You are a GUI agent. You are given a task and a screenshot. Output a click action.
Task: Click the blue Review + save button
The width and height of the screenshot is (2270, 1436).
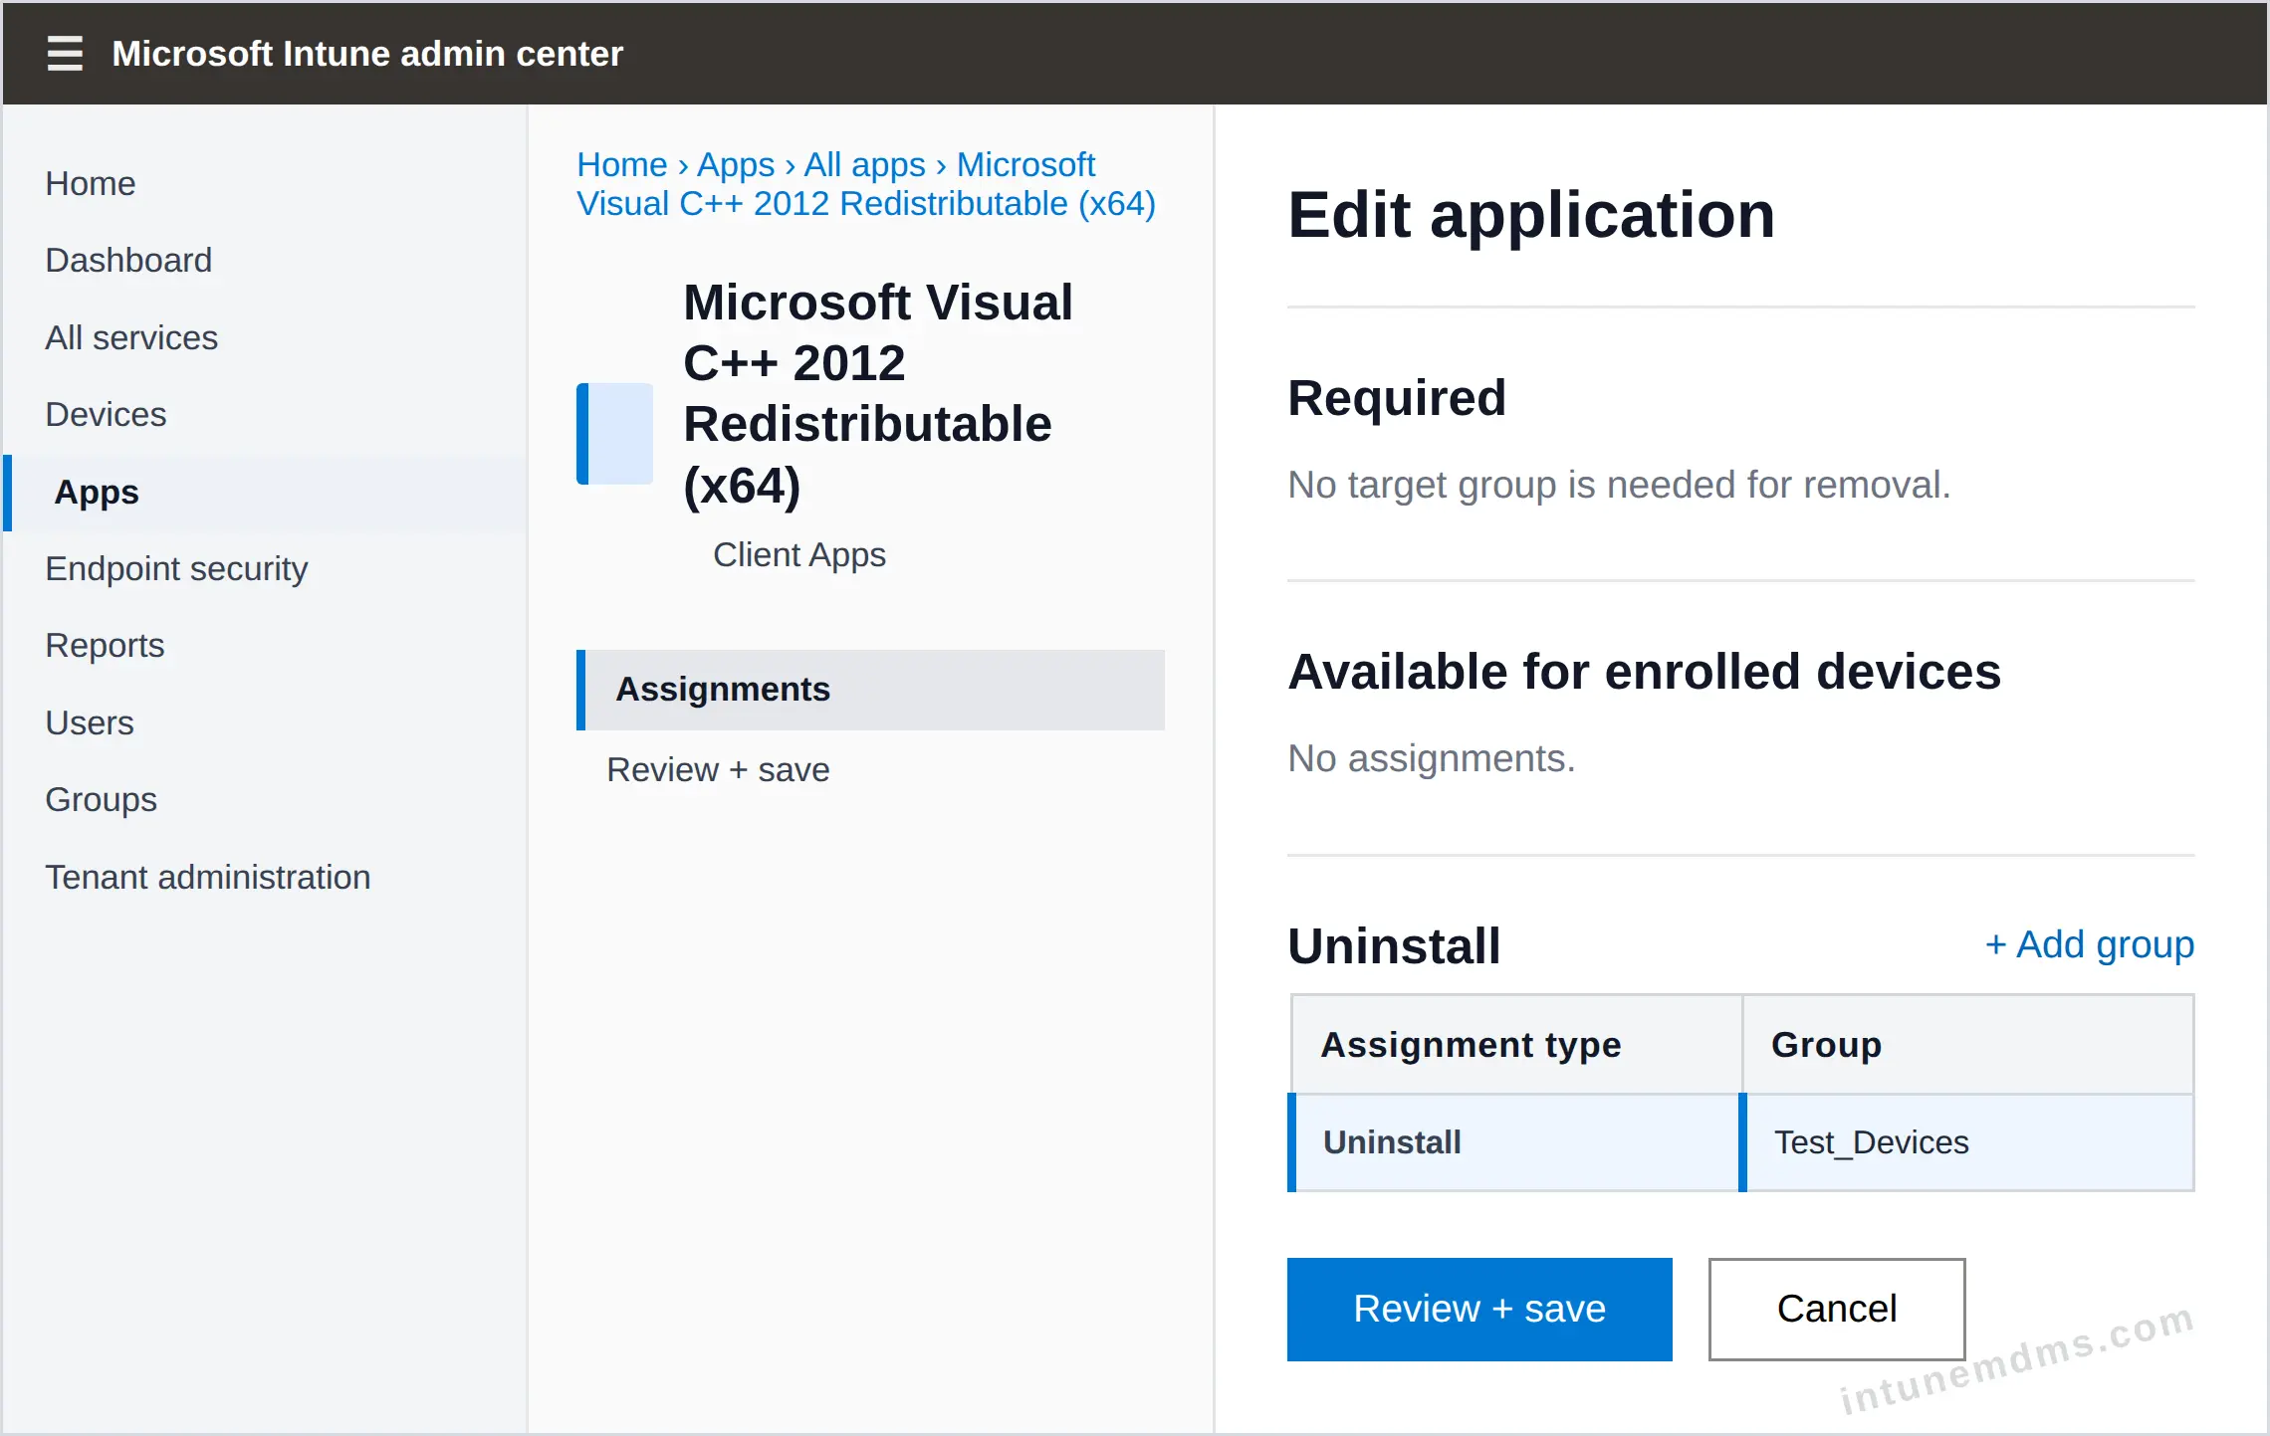pos(1479,1309)
